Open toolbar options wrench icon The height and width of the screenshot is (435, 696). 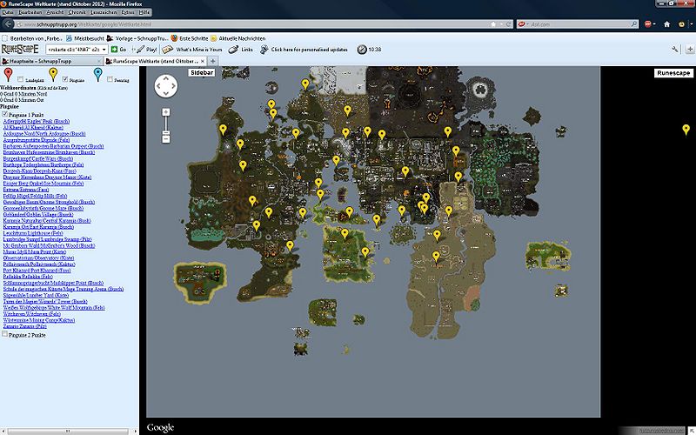(x=675, y=50)
